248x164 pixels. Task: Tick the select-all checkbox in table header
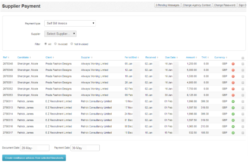[243, 58]
